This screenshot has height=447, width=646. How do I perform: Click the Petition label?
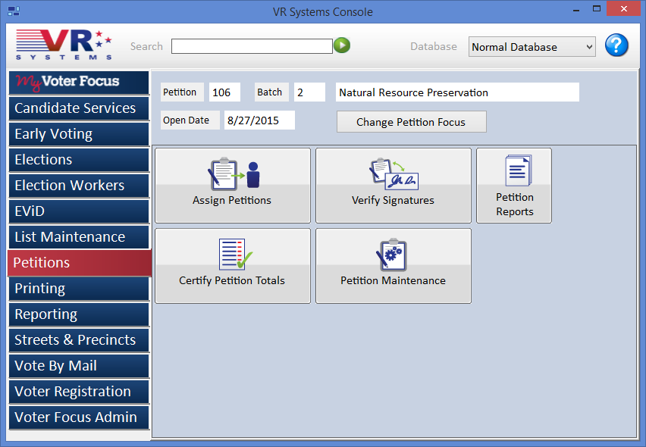[x=182, y=92]
